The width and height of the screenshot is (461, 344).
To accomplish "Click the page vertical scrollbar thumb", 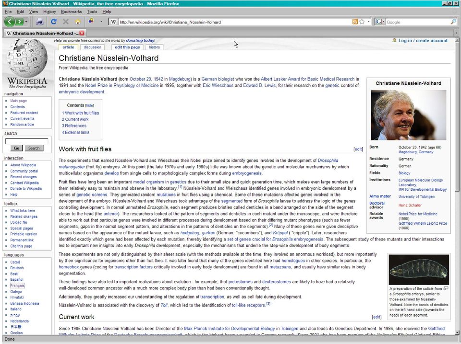I will [457, 117].
